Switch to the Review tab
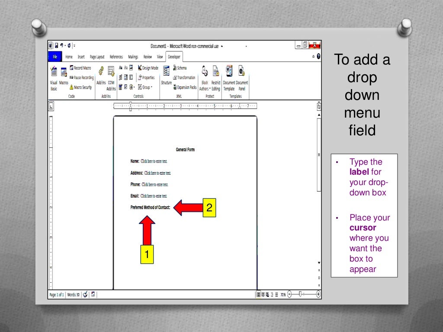The image size is (443, 332). coord(148,57)
